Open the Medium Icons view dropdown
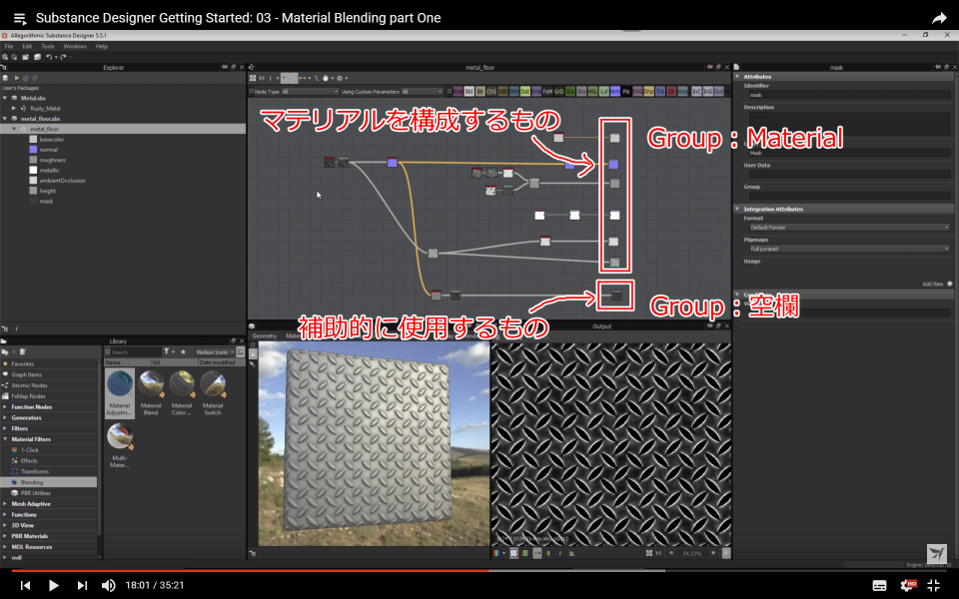The height and width of the screenshot is (599, 959). [x=215, y=352]
